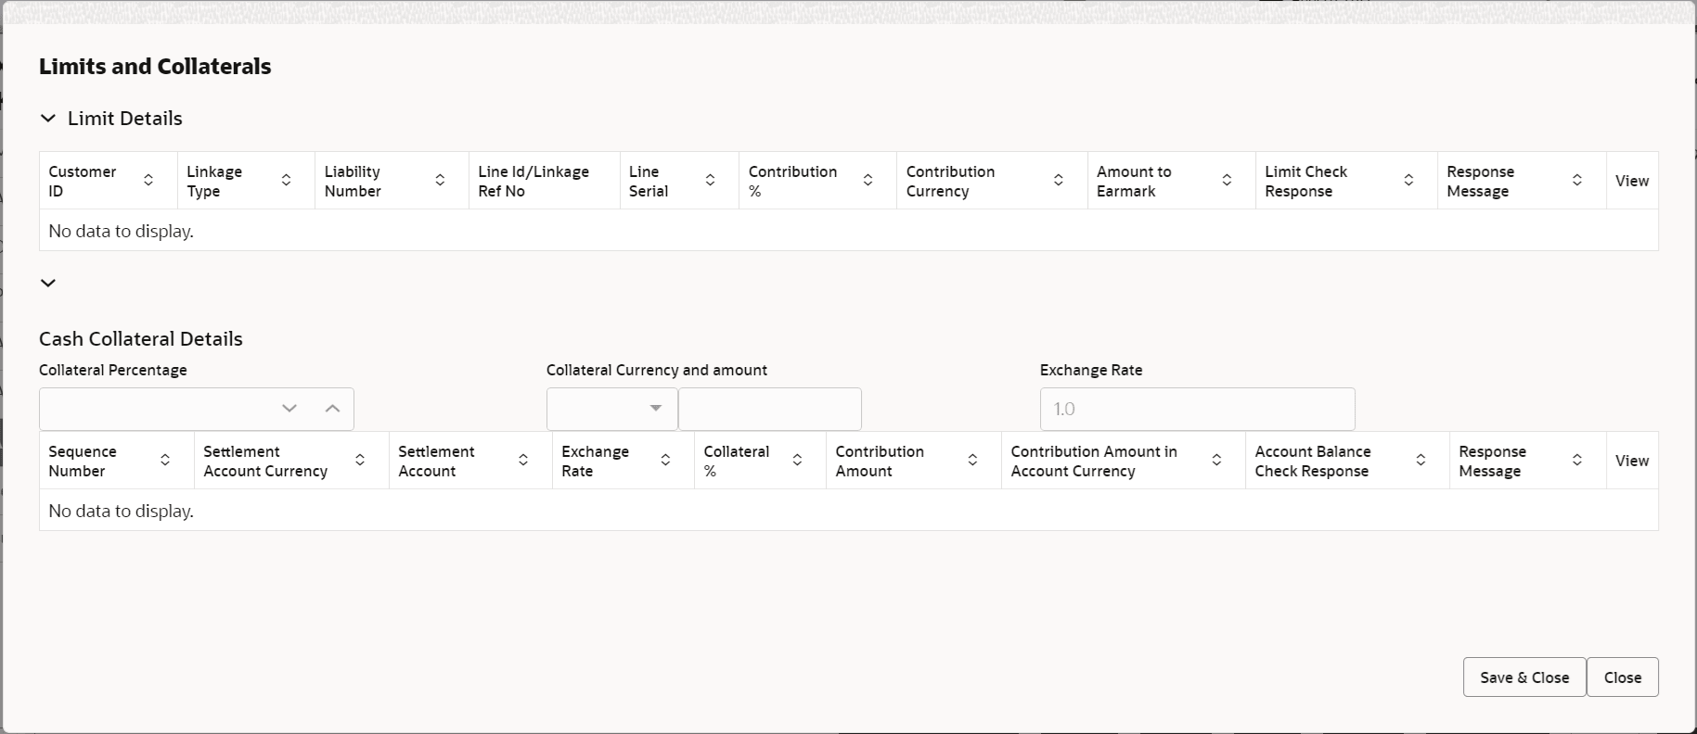
Task: Collapse the unlabeled section above Cash Collateral Details
Action: click(48, 283)
